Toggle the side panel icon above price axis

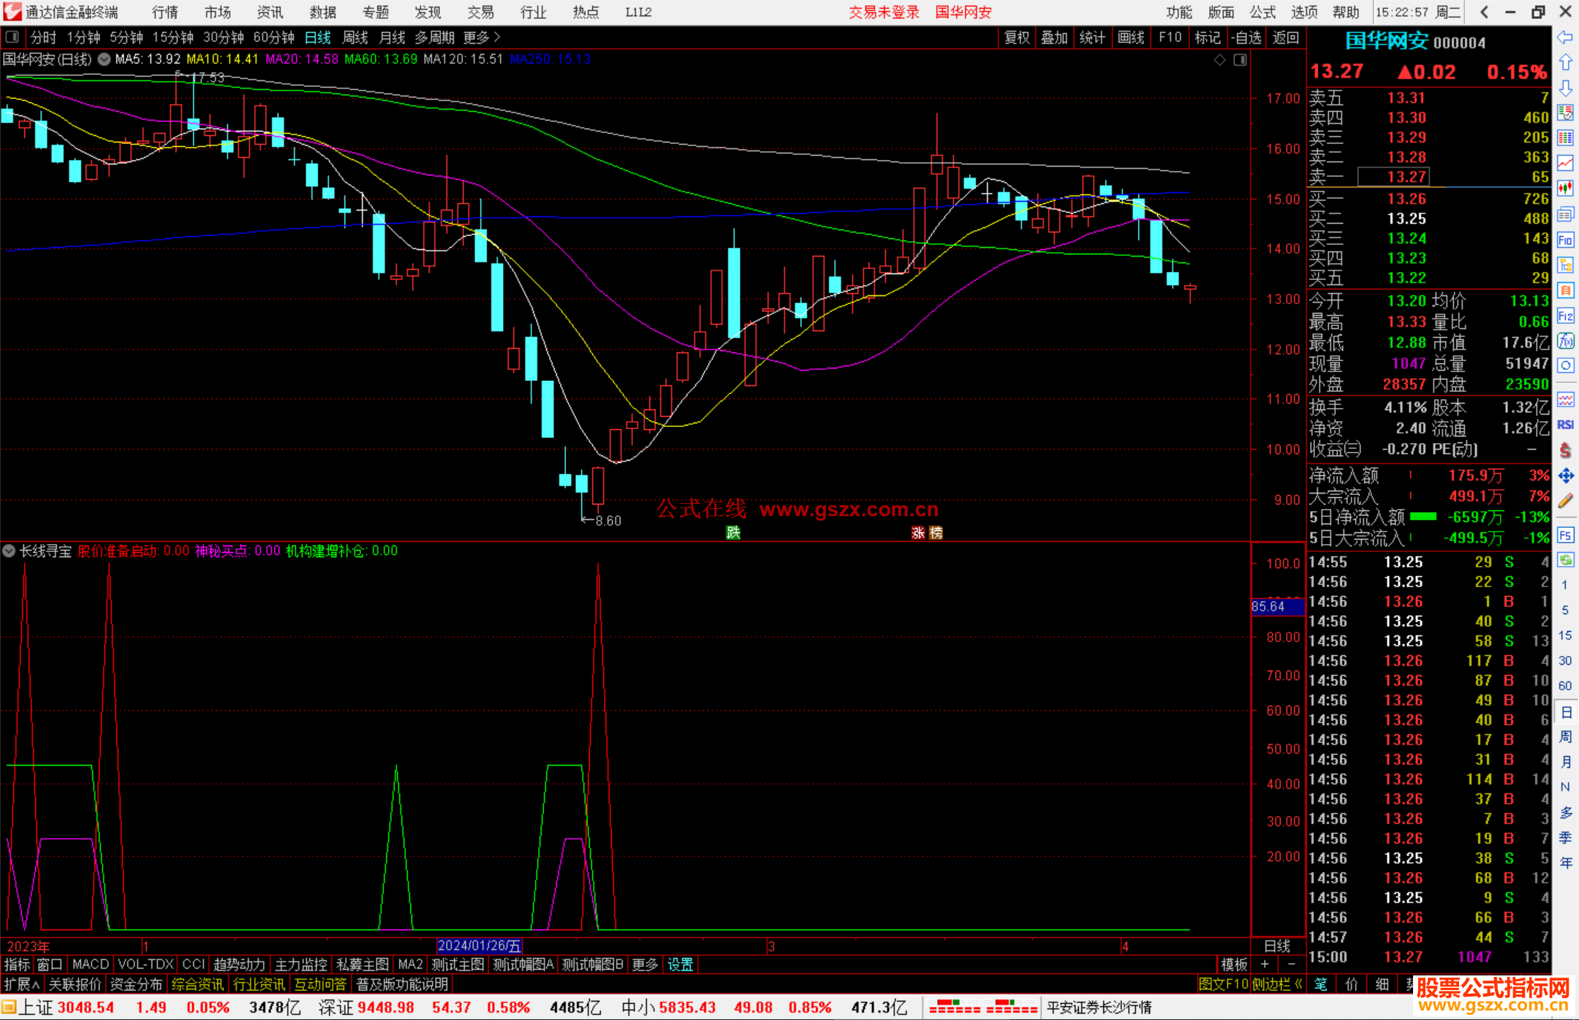[x=1241, y=60]
